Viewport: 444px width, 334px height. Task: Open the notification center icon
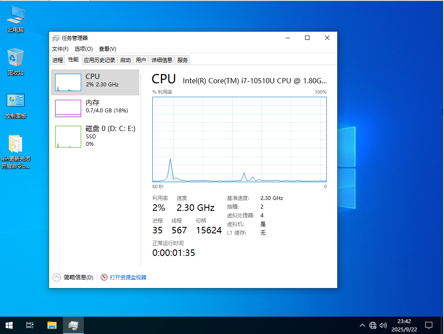(429, 325)
